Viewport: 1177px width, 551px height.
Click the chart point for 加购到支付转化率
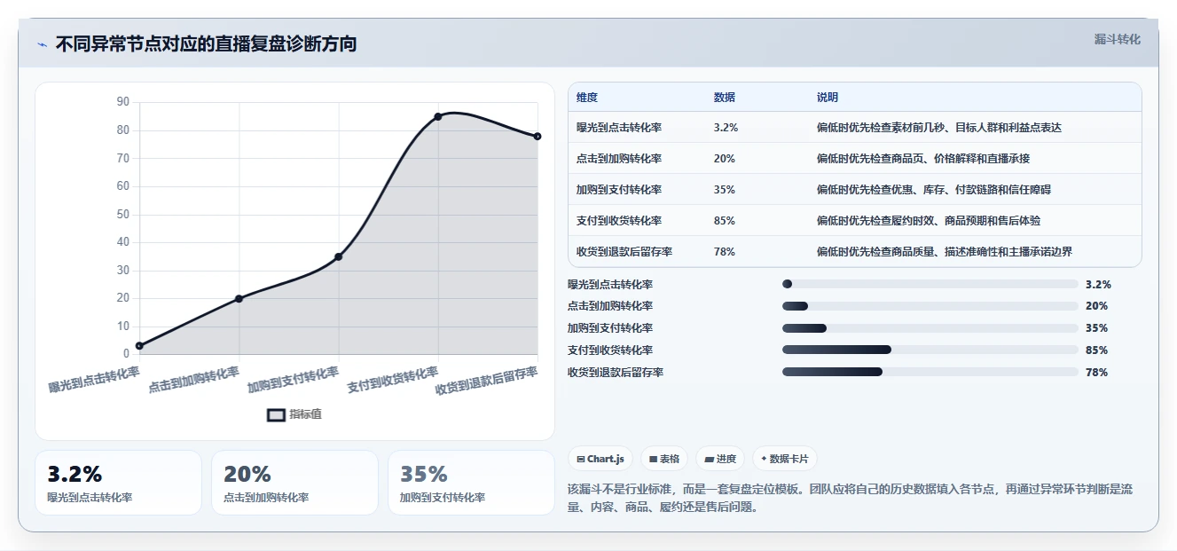point(339,256)
